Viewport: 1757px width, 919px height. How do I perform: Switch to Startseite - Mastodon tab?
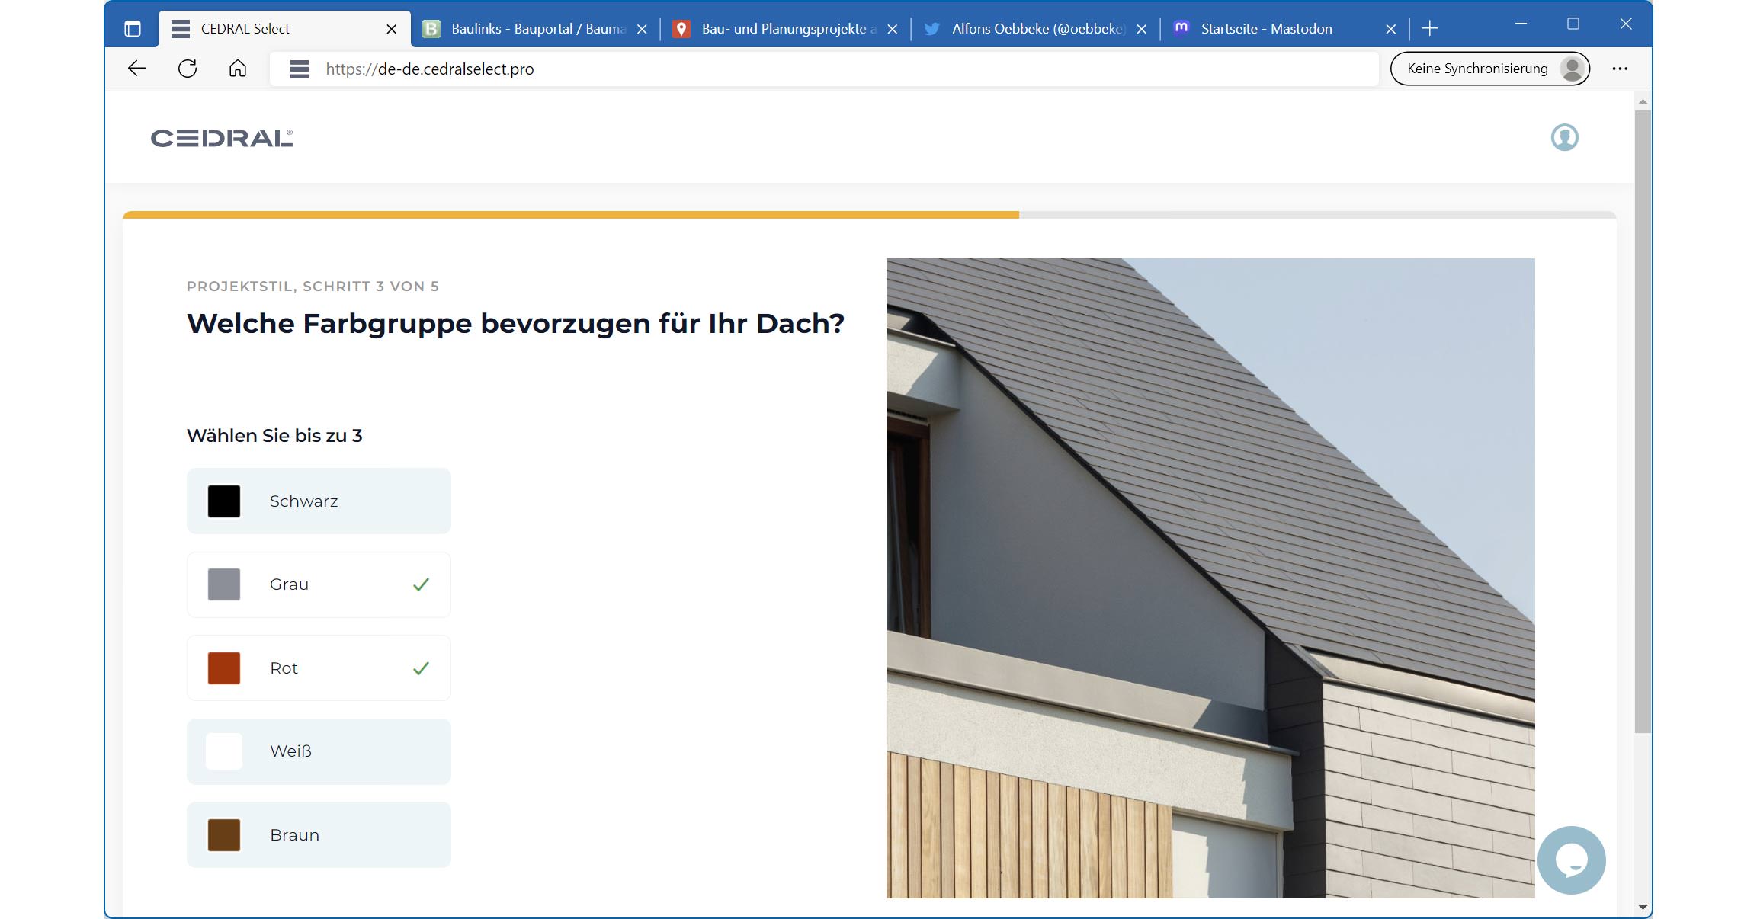pyautogui.click(x=1286, y=29)
